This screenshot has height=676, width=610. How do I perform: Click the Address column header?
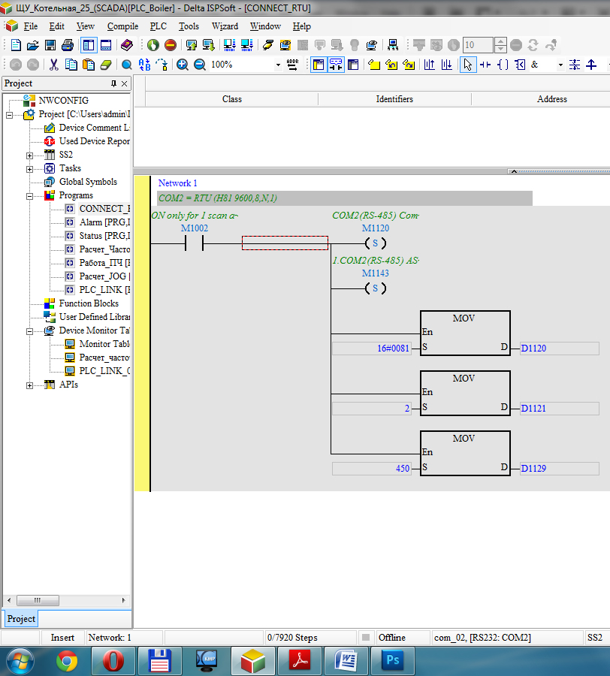tap(552, 99)
